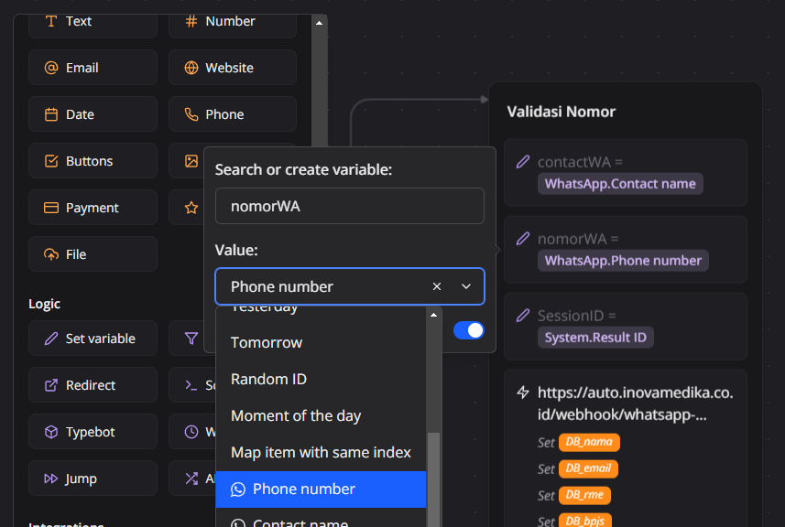Screen dimensions: 785x527
Task: Select the Number input block icon
Action: coord(191,21)
